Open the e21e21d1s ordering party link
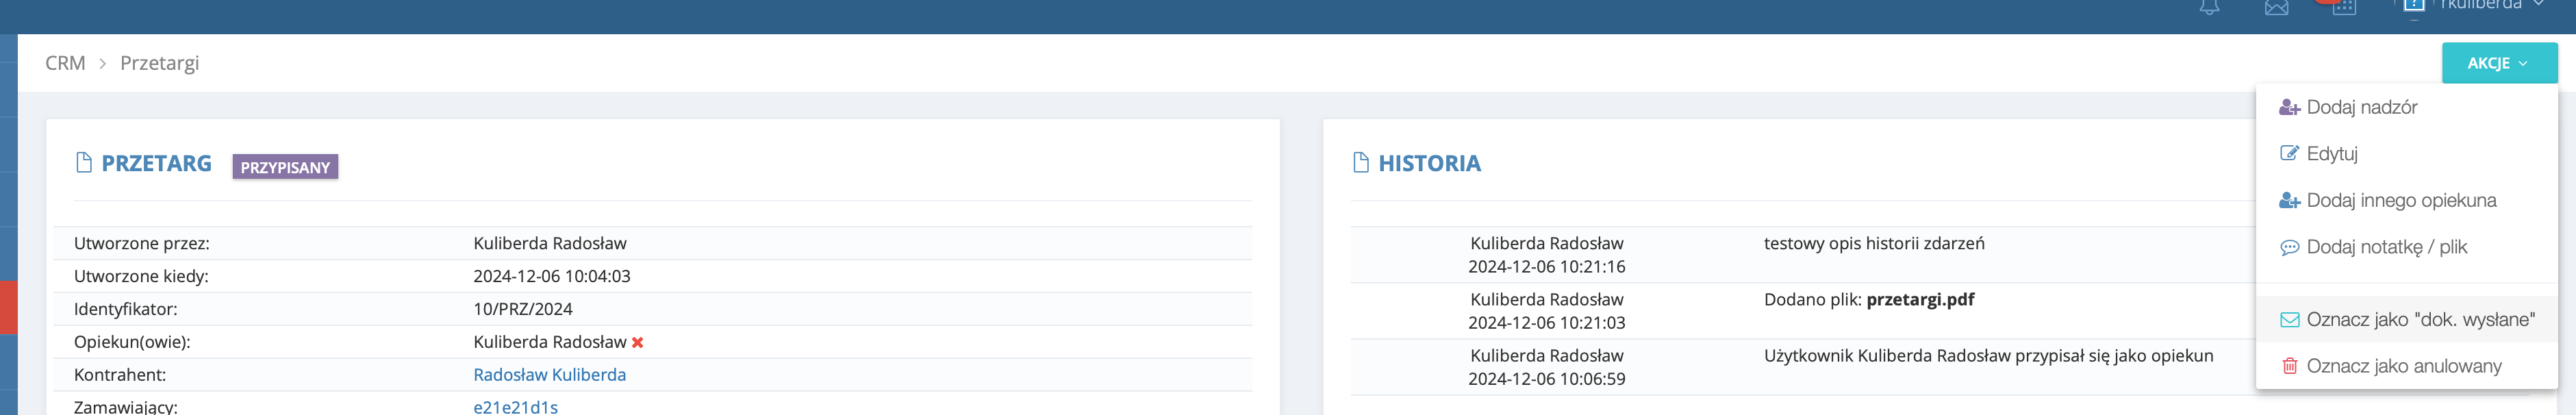 pyautogui.click(x=515, y=407)
